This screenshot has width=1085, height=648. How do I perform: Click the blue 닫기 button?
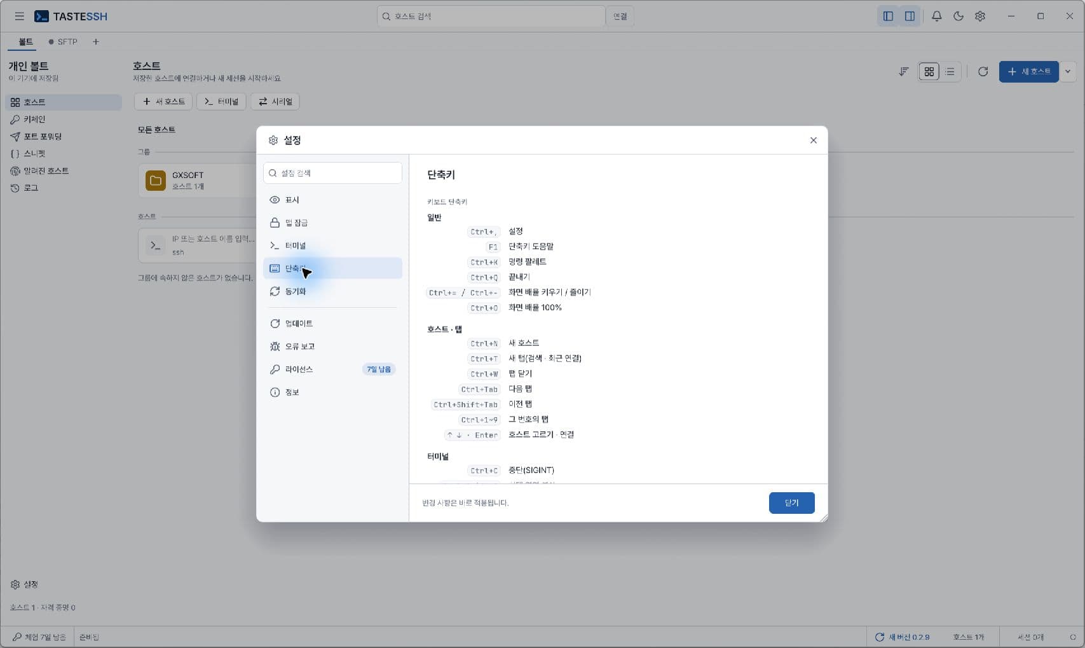791,503
